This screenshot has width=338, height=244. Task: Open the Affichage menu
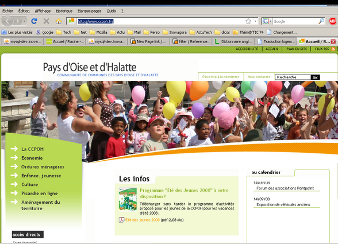[x=43, y=11]
